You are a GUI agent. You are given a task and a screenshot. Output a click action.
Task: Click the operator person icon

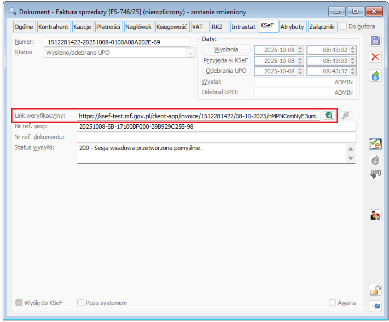(375, 215)
